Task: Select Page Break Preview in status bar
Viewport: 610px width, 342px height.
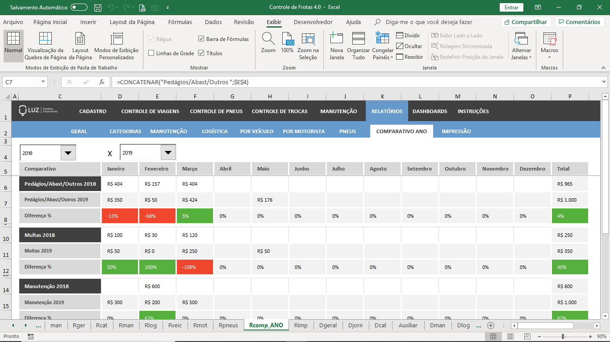Action: point(527,336)
